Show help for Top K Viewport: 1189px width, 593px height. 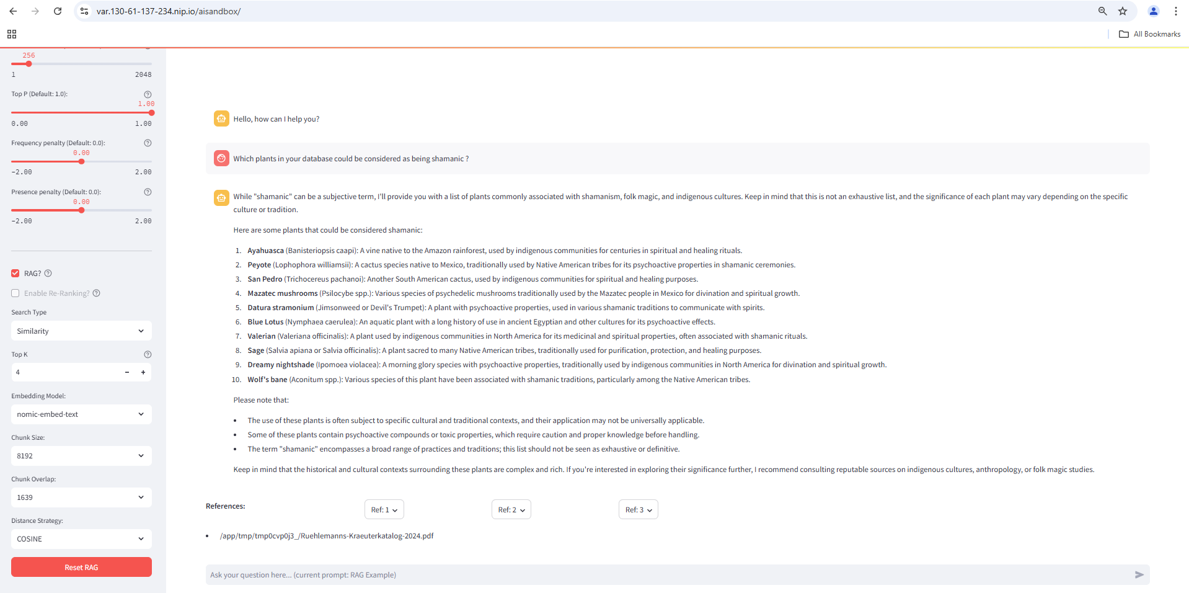(x=148, y=355)
